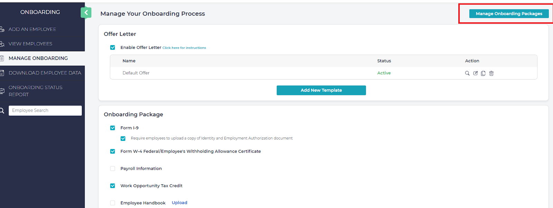Toggle the Form I-9 checkbox
The image size is (553, 208).
click(113, 128)
